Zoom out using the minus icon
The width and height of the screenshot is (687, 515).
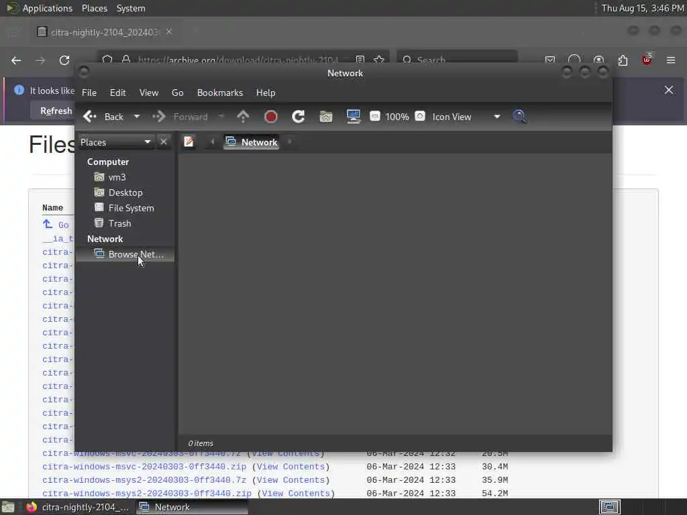374,116
